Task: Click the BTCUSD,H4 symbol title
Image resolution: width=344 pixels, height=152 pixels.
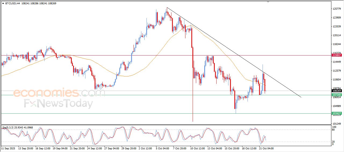Action: [x=13, y=3]
